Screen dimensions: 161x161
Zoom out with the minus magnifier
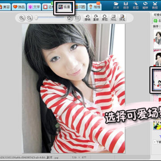point(29,18)
